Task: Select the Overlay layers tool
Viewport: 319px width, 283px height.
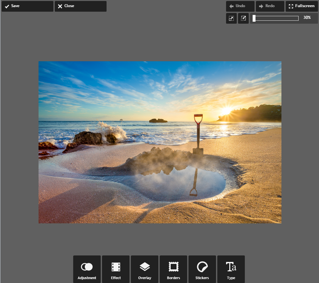Action: [144, 269]
